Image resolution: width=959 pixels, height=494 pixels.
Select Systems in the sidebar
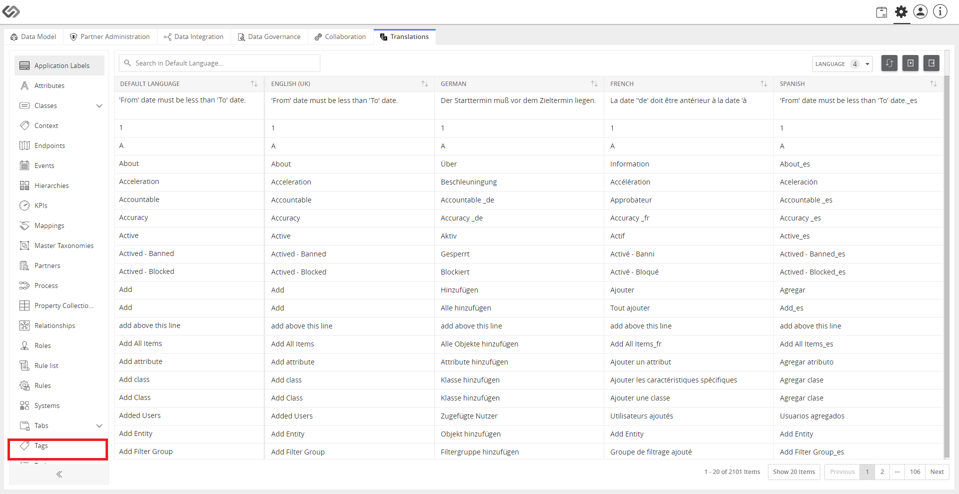tap(60, 405)
